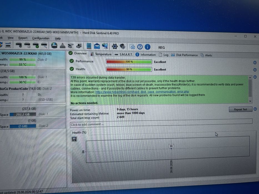The width and height of the screenshot is (259, 194).
Task: Click the eject triangle toolbar icon
Action: tap(62, 45)
